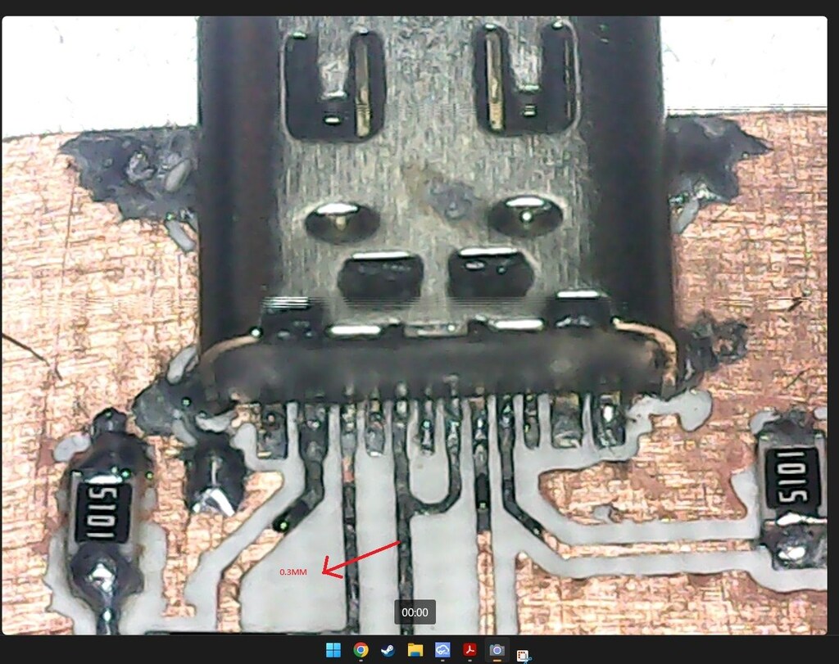The height and width of the screenshot is (664, 839).
Task: Switch to the Camera app taskbar icon
Action: click(x=497, y=650)
